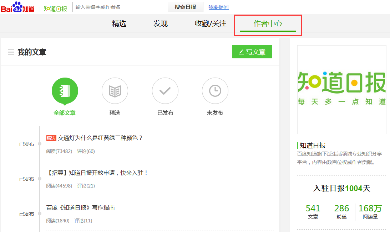Open the 收藏/关注 tab

click(x=211, y=23)
